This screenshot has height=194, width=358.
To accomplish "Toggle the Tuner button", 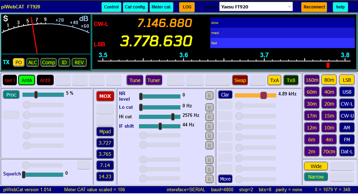I will (154, 80).
